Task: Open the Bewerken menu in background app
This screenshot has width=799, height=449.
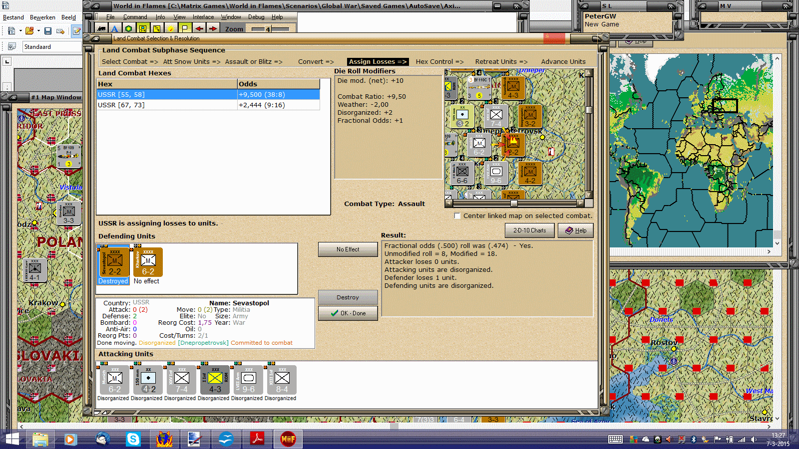Action: pos(42,17)
